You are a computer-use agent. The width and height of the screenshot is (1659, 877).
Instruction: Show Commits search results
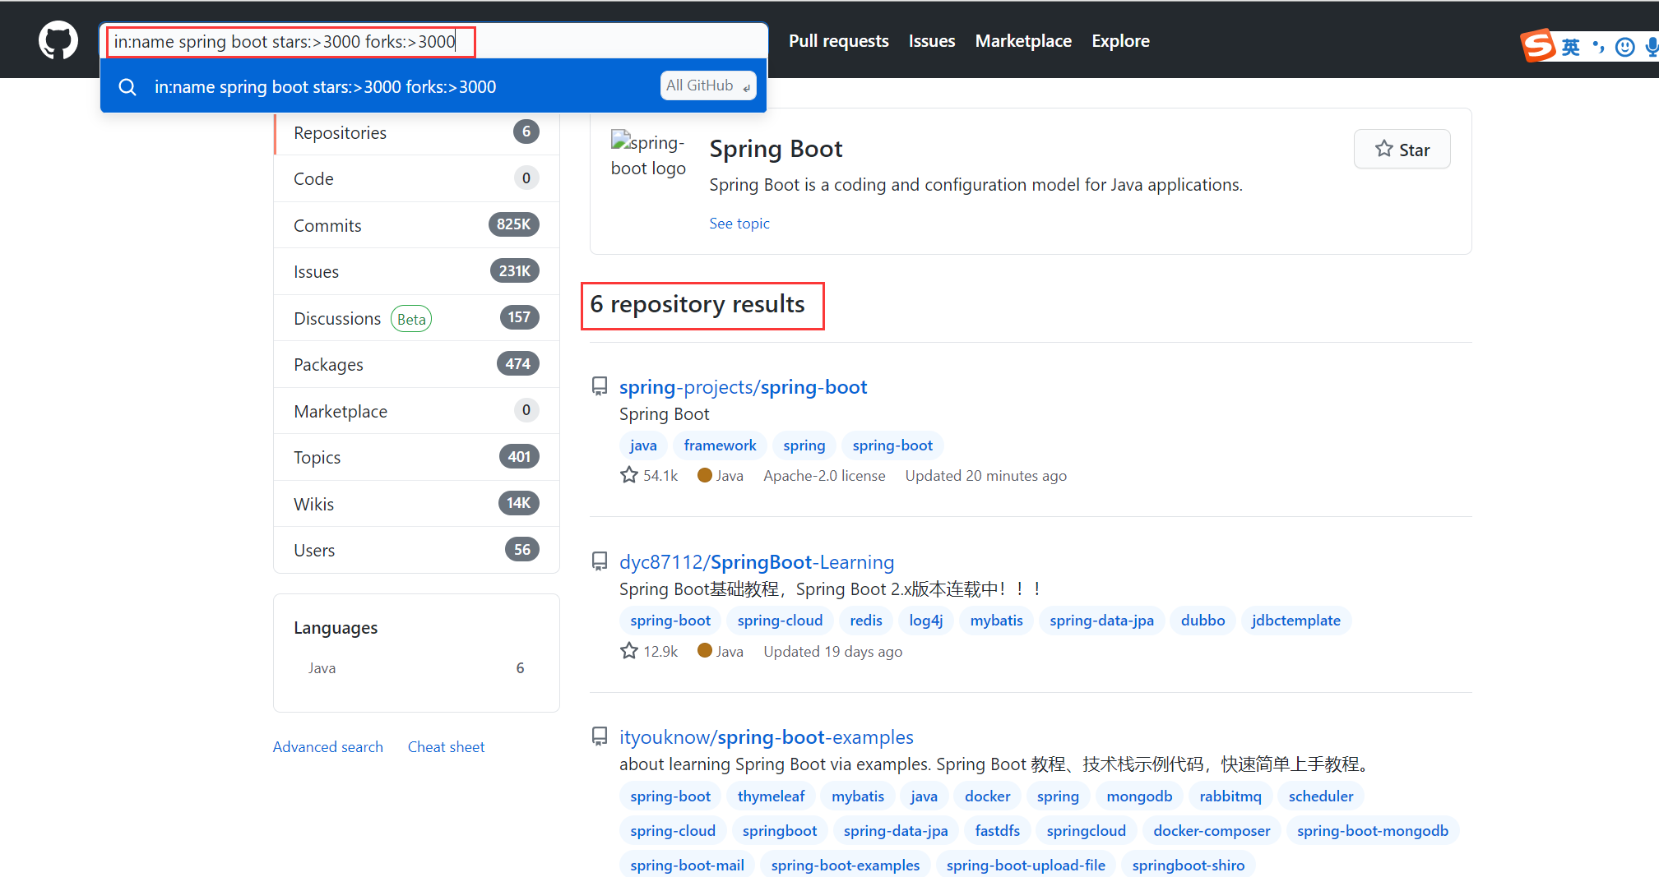416,225
